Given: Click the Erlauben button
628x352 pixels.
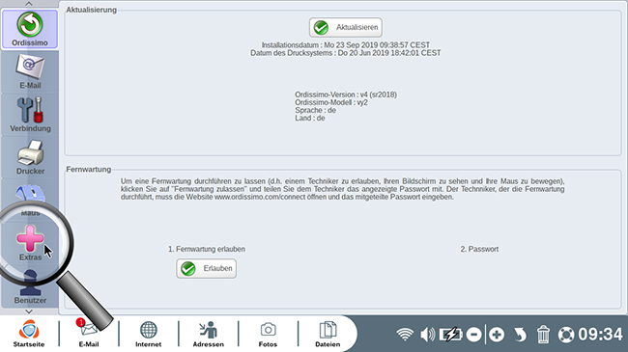Looking at the screenshot, I should (206, 268).
